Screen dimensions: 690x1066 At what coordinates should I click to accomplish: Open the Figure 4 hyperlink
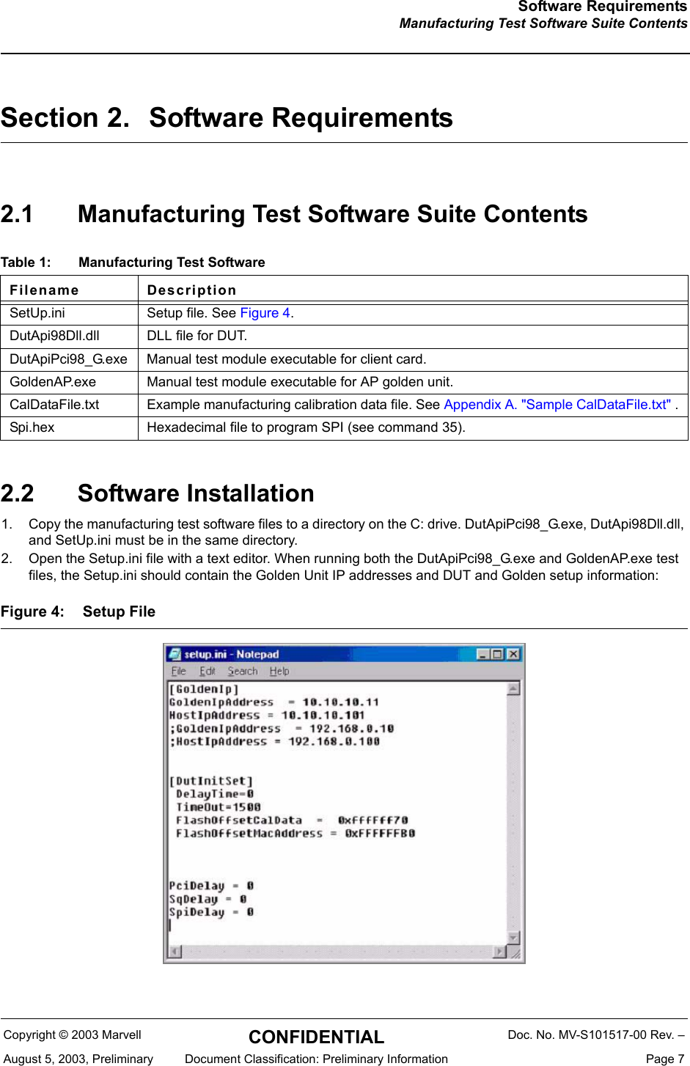point(265,312)
